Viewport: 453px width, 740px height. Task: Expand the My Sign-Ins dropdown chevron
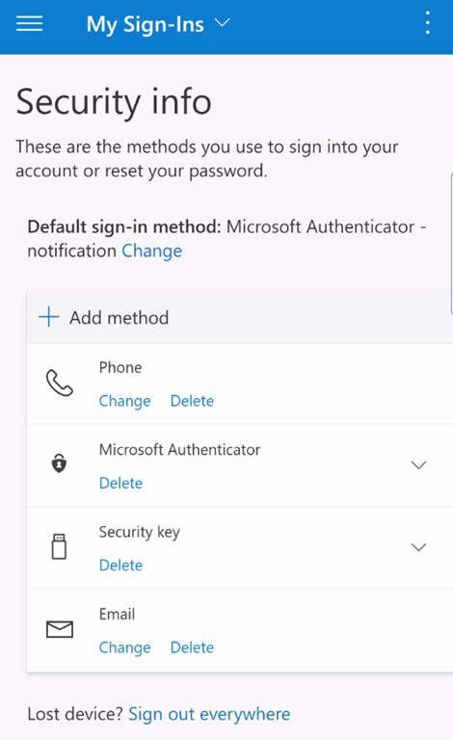(223, 23)
